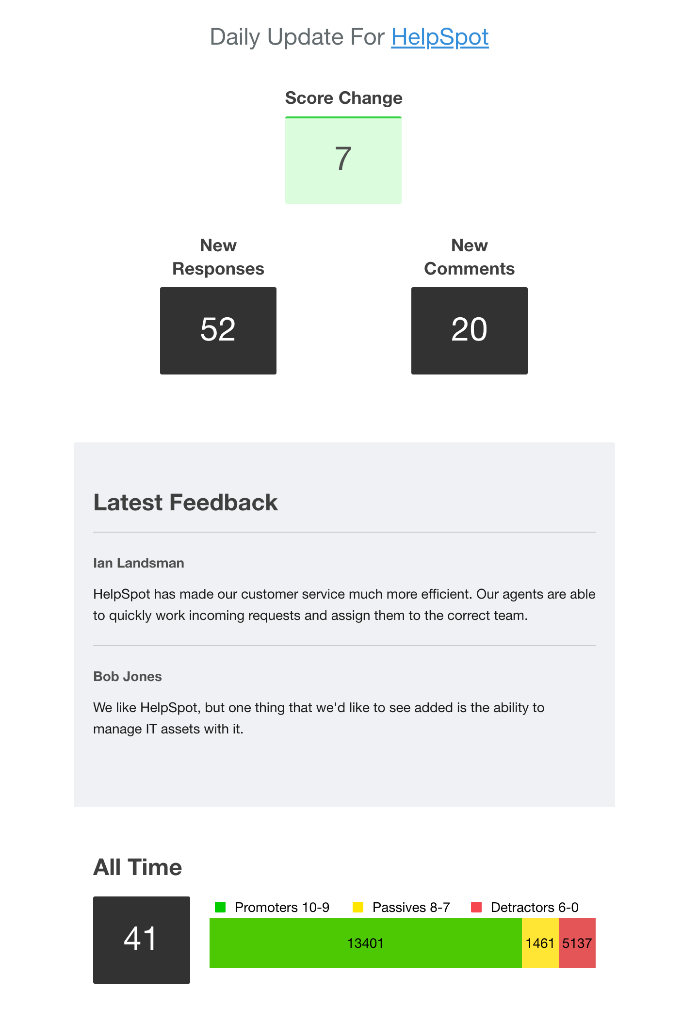Click the All Time section heading
Image resolution: width=682 pixels, height=1009 pixels.
pos(138,867)
